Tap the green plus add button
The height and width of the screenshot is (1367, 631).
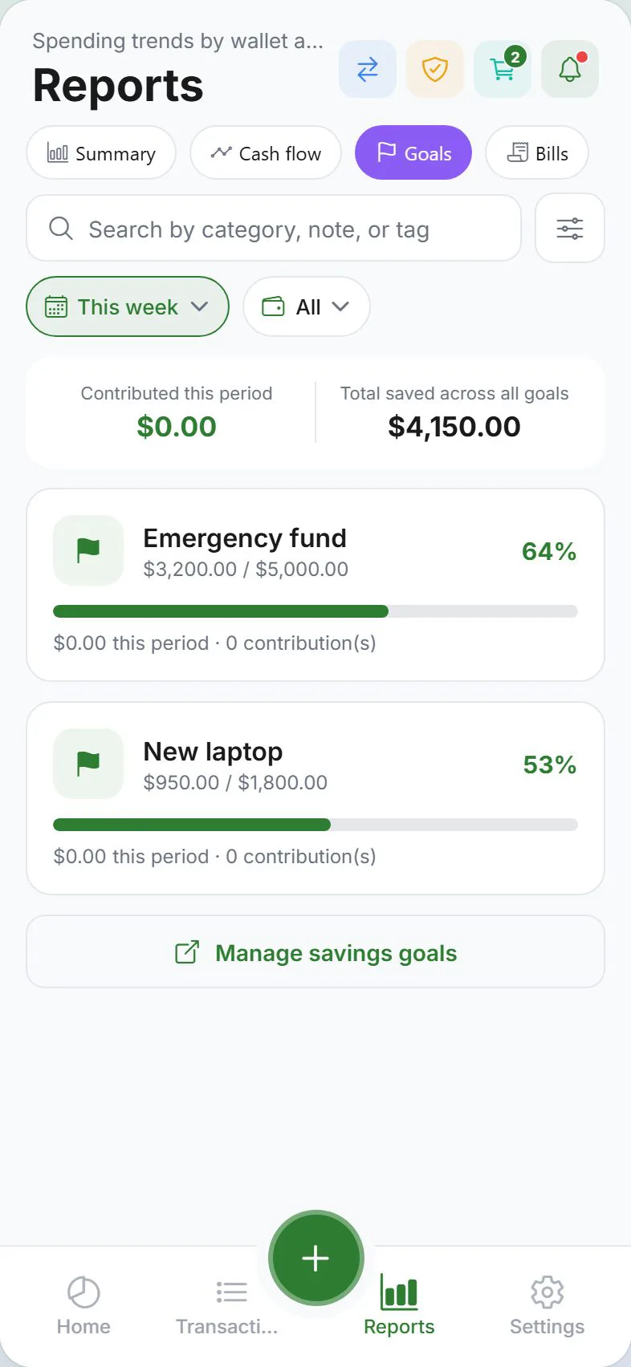[315, 1258]
